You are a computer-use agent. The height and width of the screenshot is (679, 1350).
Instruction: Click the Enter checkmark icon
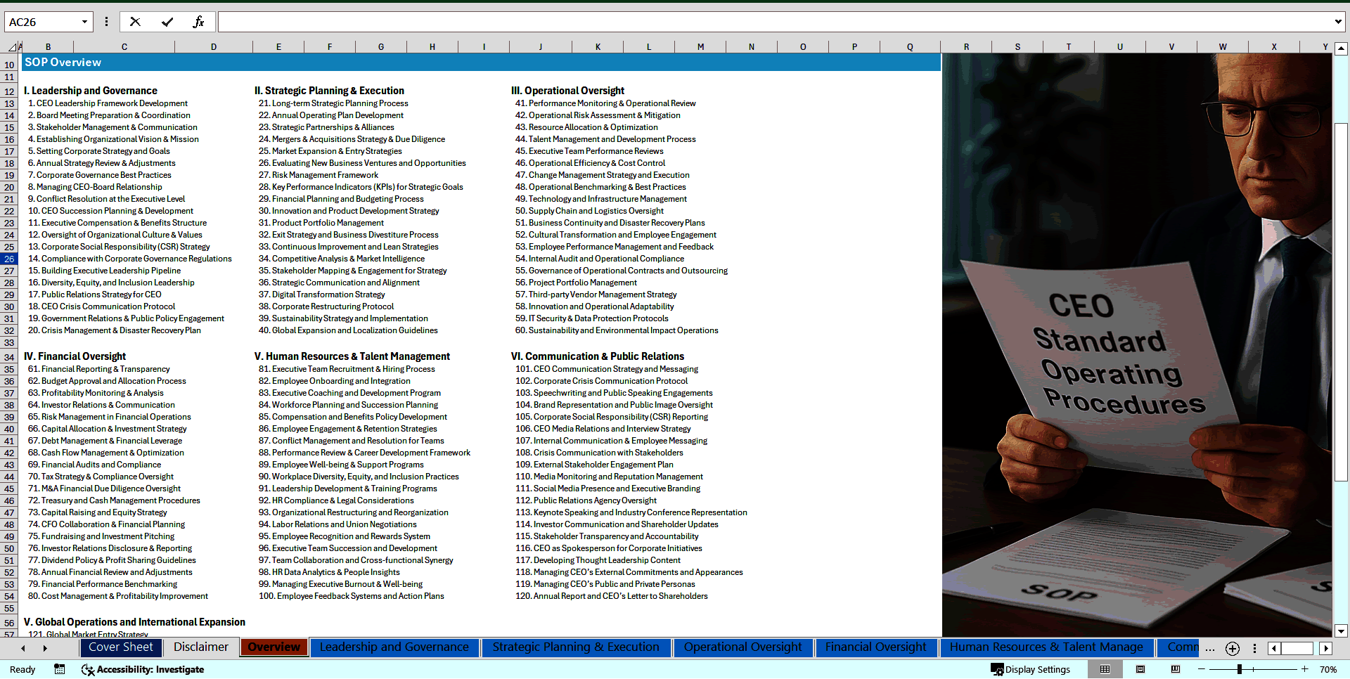click(167, 22)
